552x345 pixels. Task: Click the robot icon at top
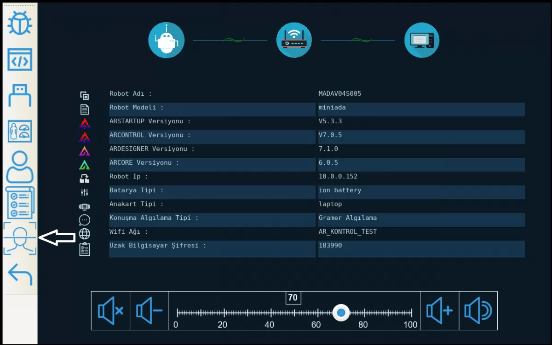[166, 40]
